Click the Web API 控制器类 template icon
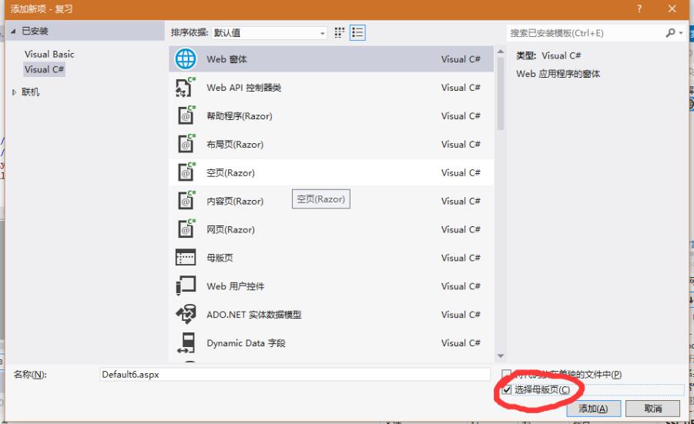The image size is (694, 424). [x=186, y=87]
